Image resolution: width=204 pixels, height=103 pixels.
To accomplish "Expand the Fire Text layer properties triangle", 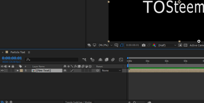I will pyautogui.click(x=18, y=71).
